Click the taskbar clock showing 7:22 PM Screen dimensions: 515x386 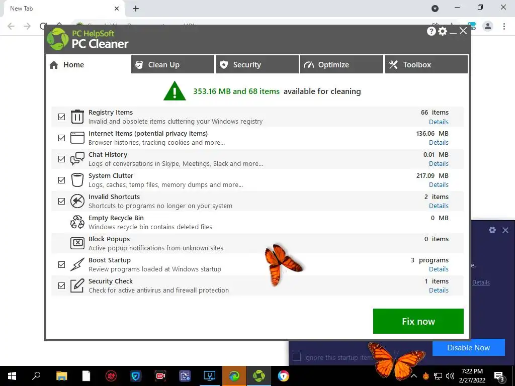point(473,376)
